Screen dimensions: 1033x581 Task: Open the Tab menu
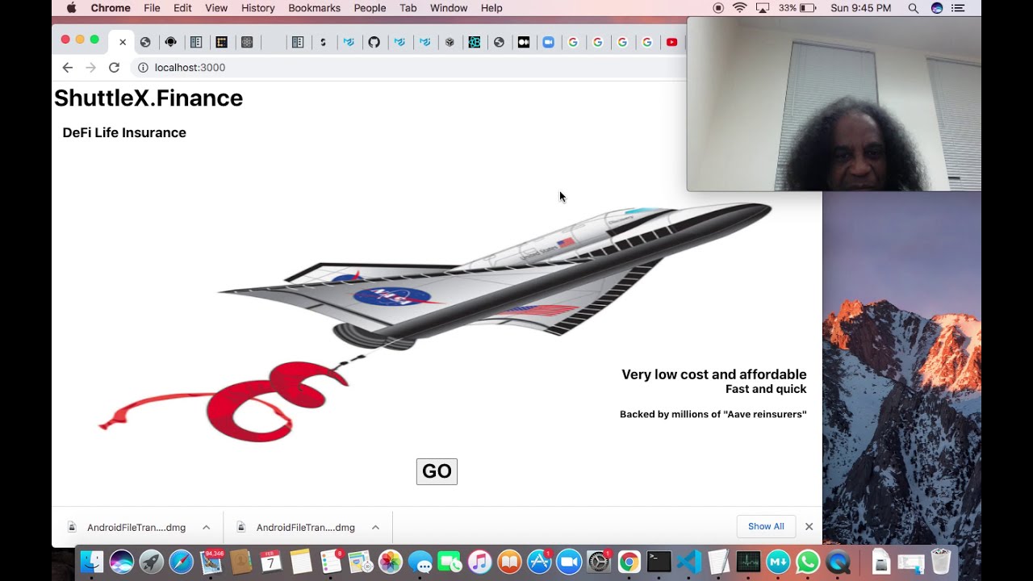pyautogui.click(x=408, y=8)
